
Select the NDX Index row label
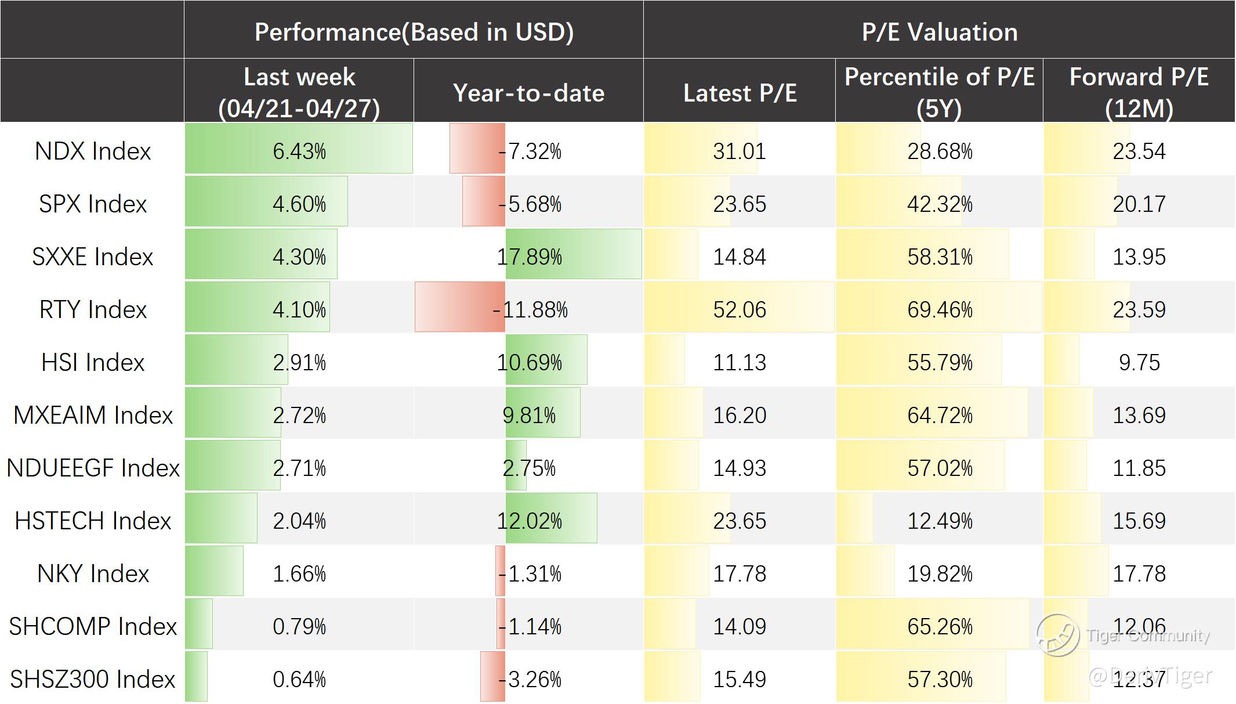click(x=93, y=151)
